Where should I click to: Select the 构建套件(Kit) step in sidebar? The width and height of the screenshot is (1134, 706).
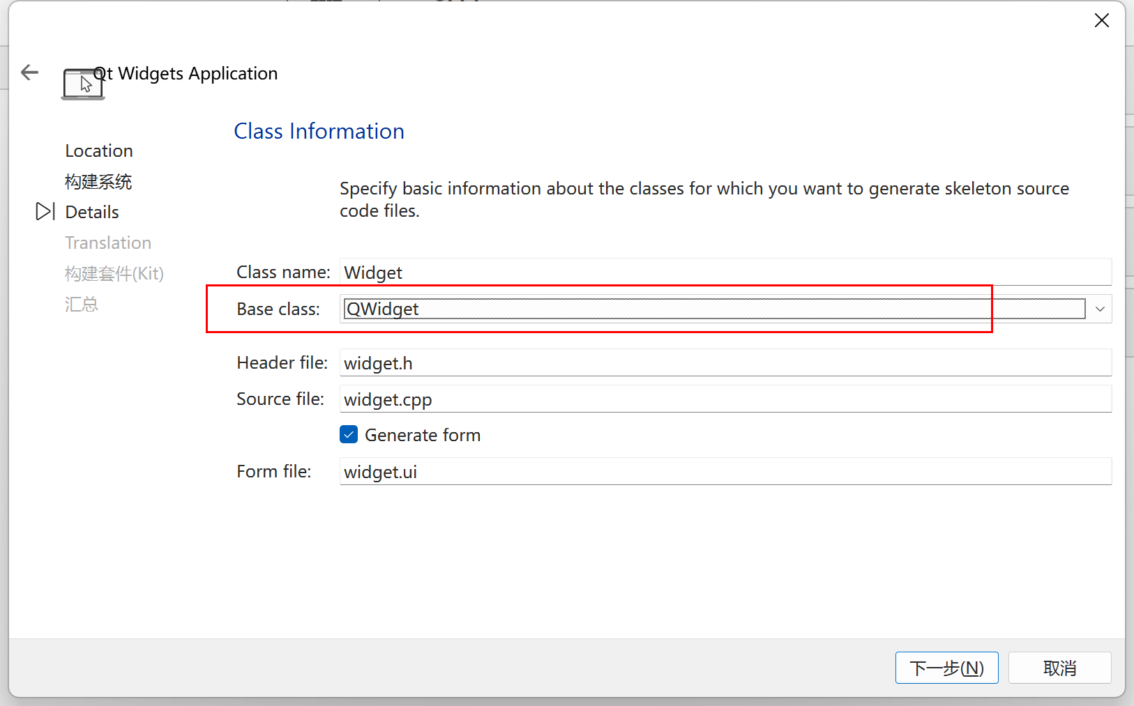point(114,273)
